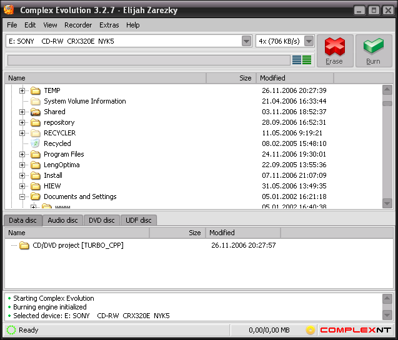Switch to the UDF disc tab
The image size is (398, 340).
point(138,220)
